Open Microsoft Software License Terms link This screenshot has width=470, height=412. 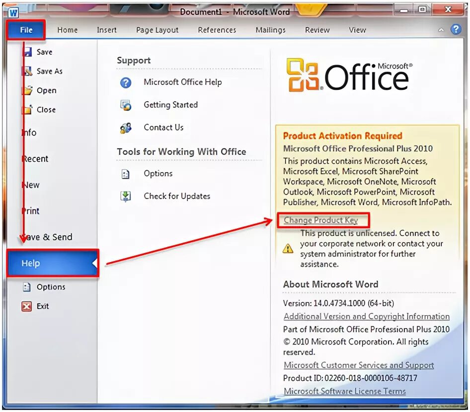345,391
